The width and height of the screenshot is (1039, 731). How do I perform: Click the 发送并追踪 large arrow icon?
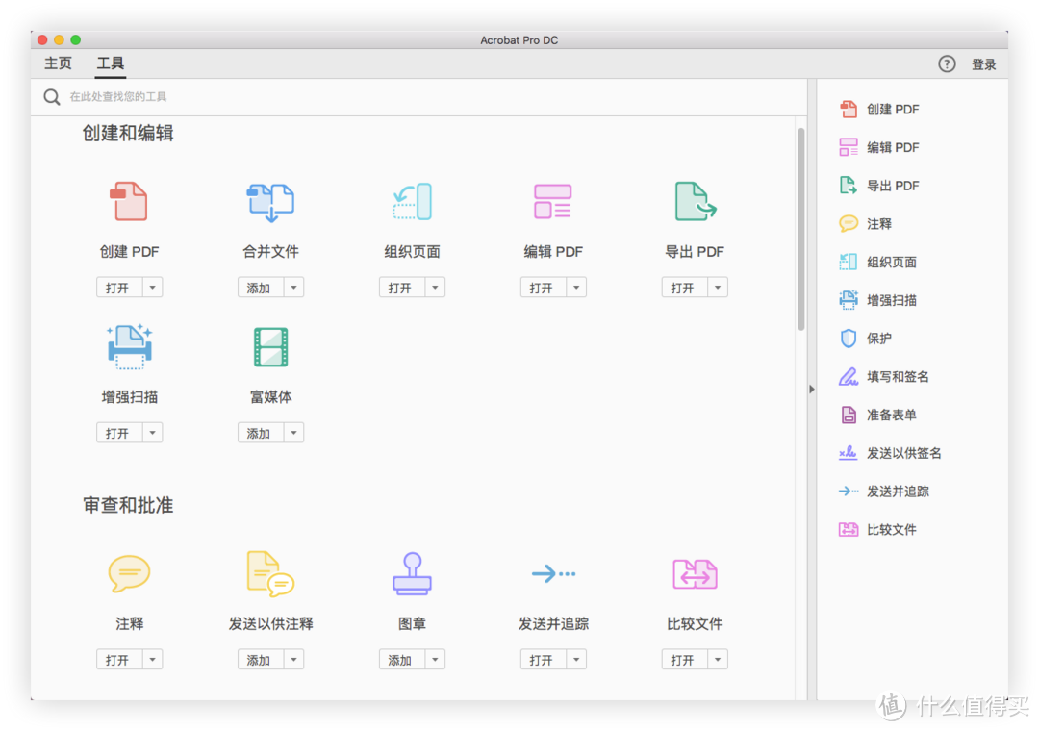coord(553,573)
